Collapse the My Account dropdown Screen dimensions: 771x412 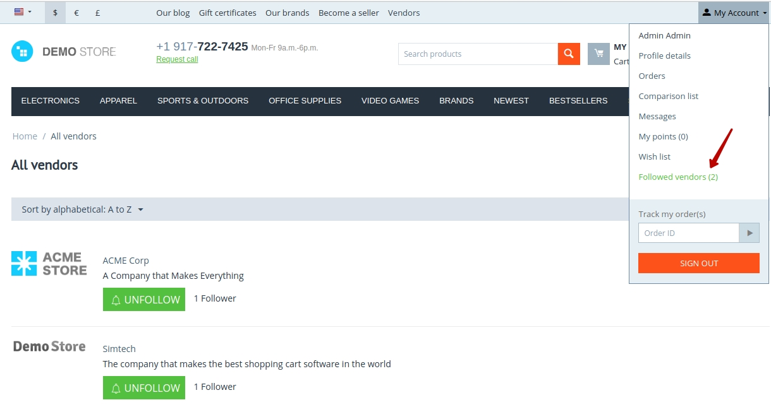734,13
